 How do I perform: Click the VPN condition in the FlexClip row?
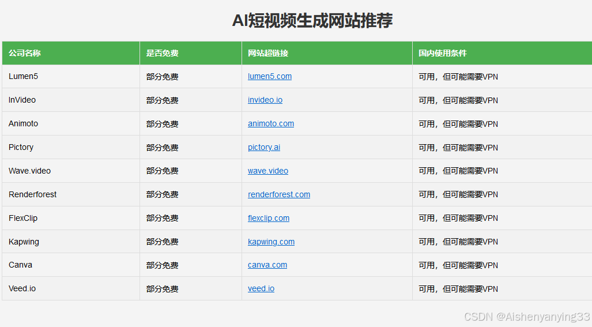[458, 218]
